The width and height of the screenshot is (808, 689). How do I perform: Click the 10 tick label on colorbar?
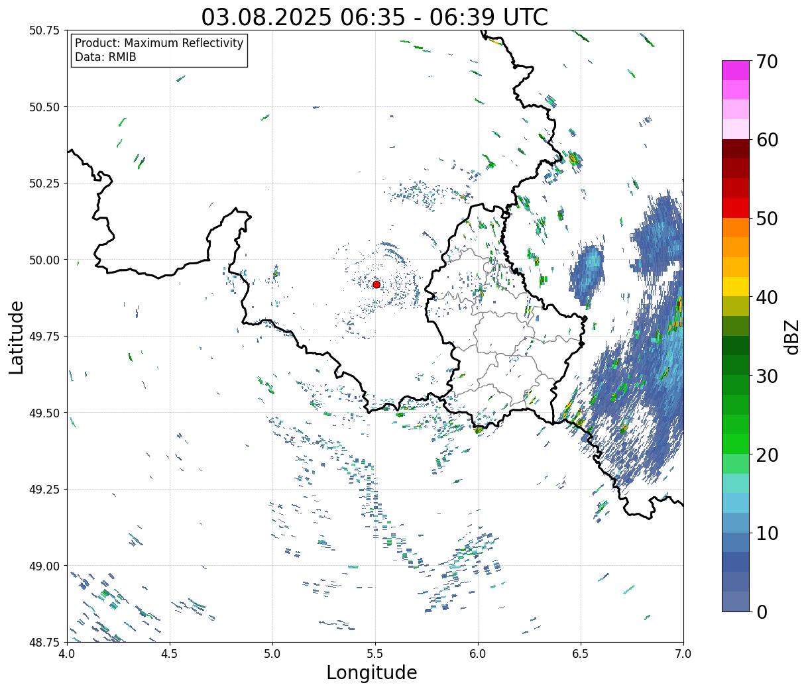766,533
